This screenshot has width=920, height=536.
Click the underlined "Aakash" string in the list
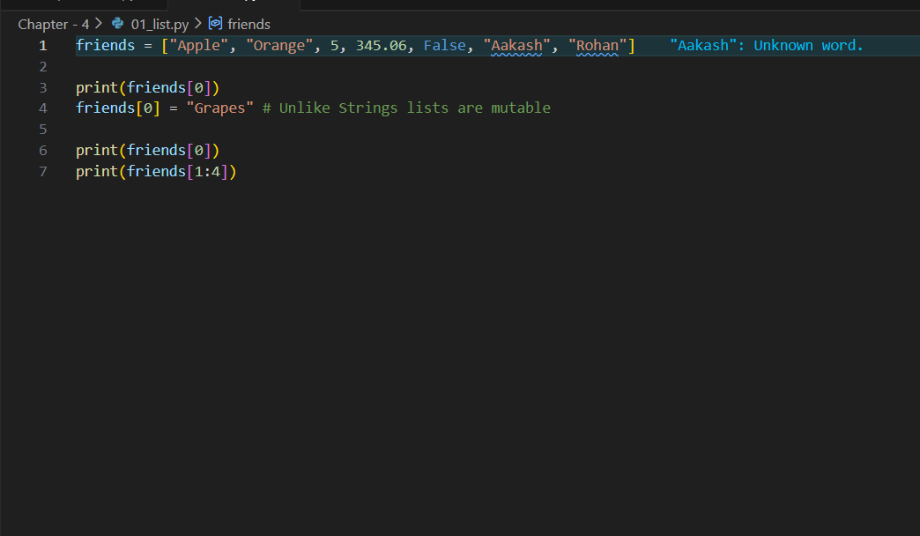click(517, 45)
